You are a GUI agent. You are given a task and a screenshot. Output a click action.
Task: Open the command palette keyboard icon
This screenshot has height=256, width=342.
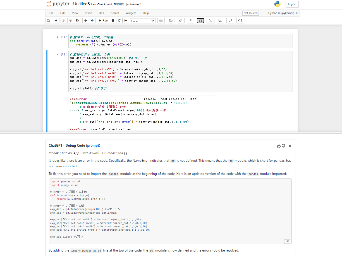pos(161,21)
